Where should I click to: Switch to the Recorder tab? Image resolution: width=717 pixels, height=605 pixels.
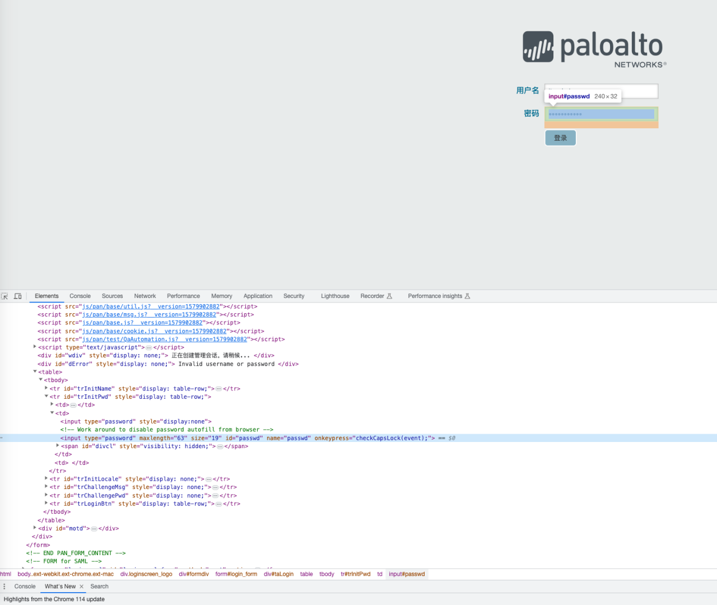point(376,296)
